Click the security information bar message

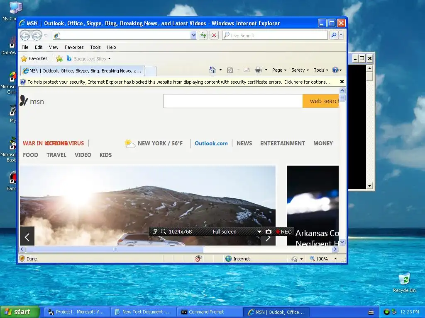tap(179, 82)
